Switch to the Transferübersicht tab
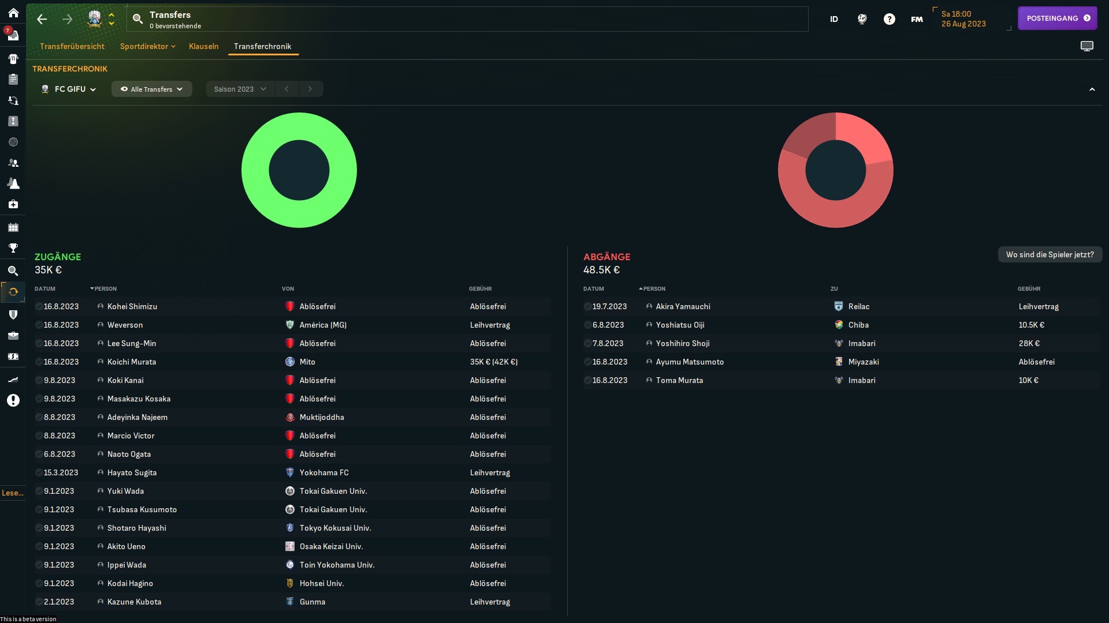 point(72,46)
